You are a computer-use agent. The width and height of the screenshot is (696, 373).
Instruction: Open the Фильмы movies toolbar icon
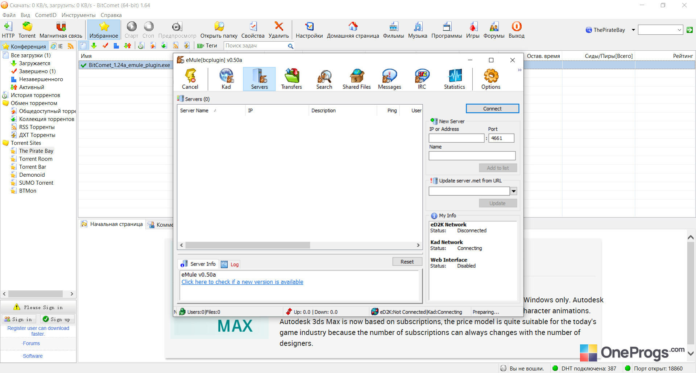click(x=394, y=27)
